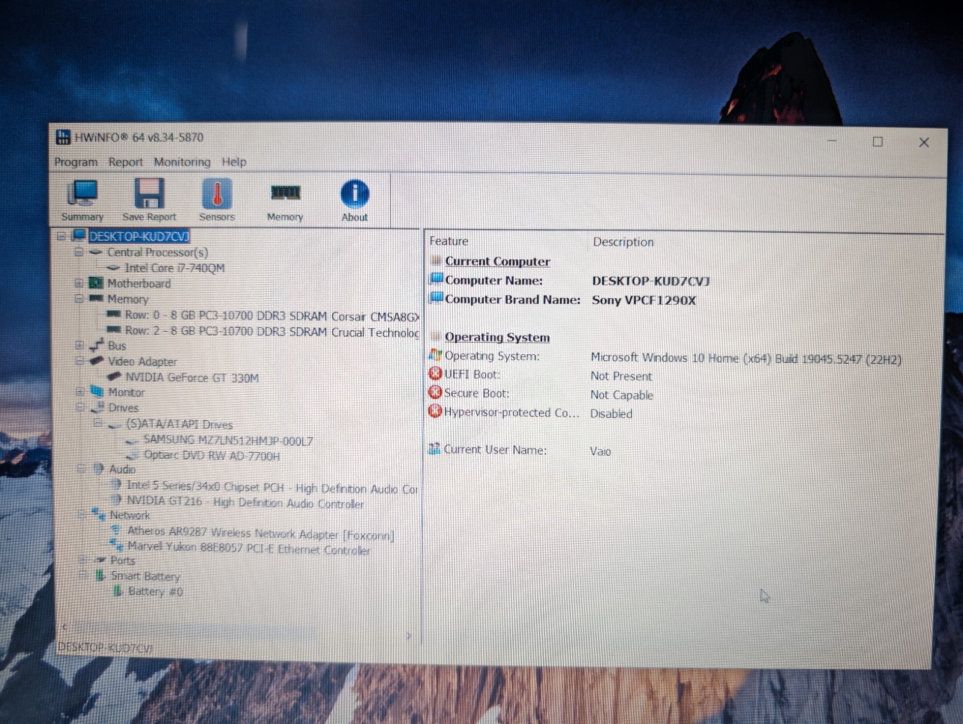The image size is (963, 724).
Task: Open the Monitoring menu
Action: click(182, 162)
